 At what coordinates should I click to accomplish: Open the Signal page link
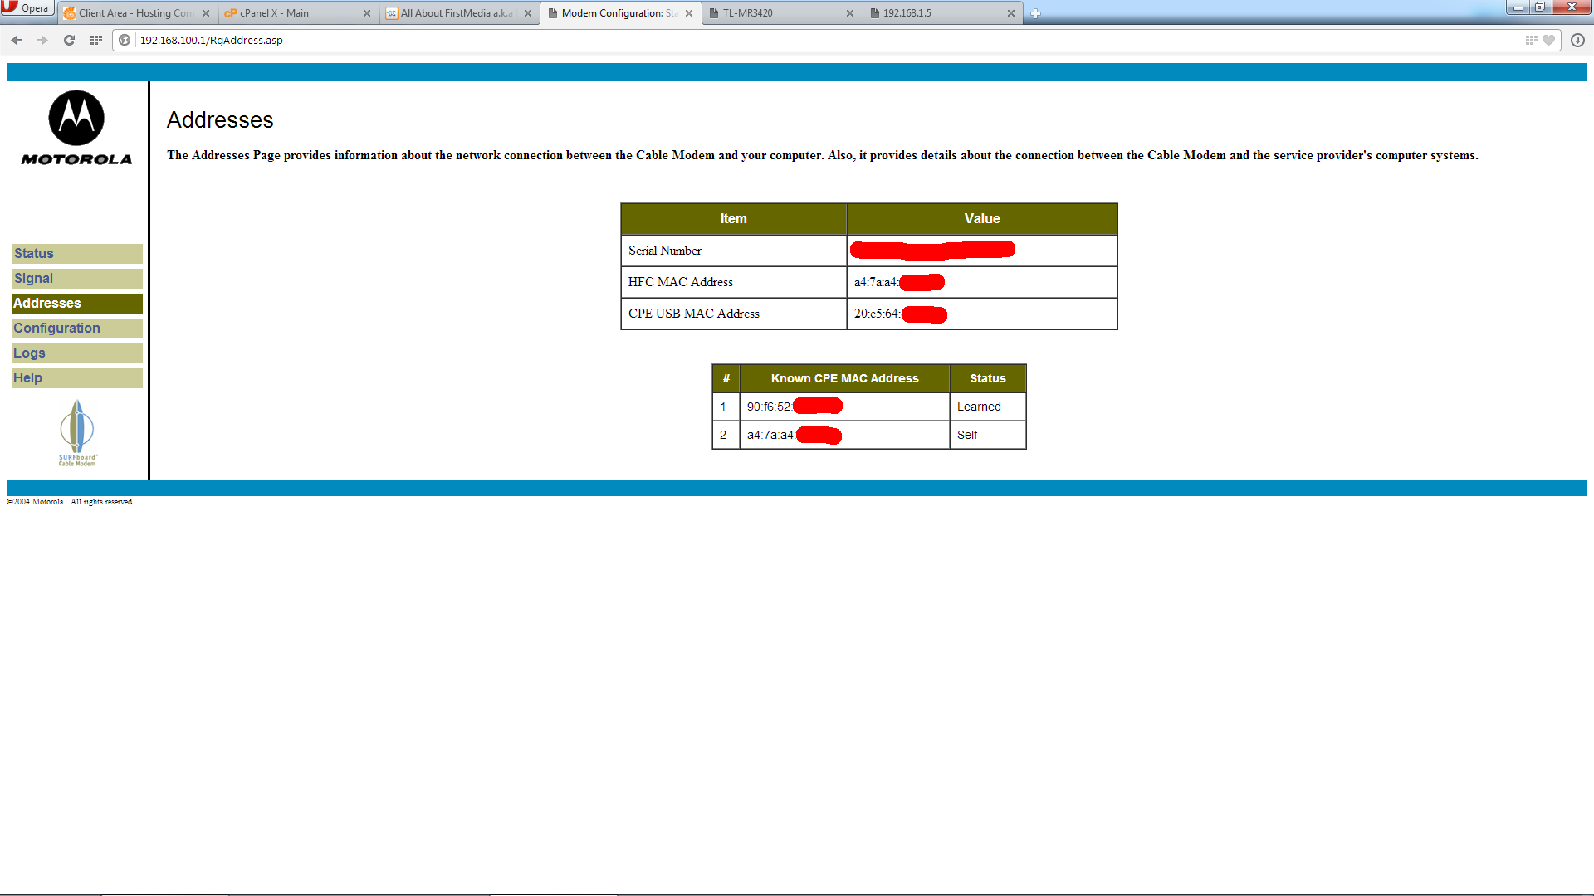pos(33,279)
